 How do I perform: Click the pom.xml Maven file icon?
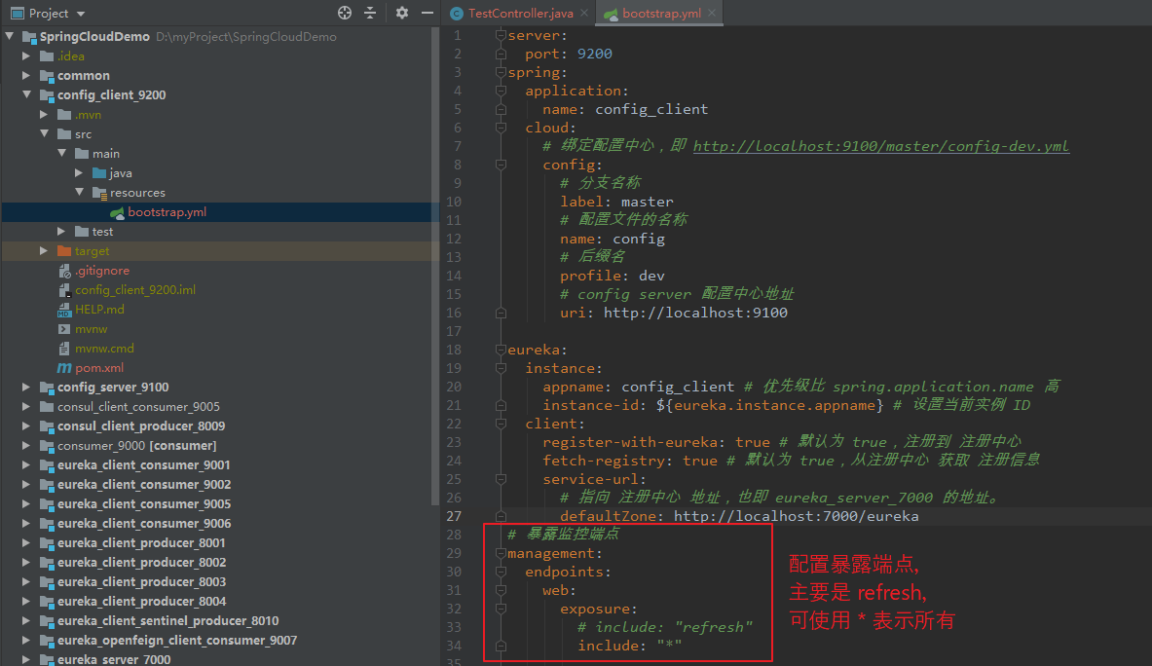click(x=64, y=368)
